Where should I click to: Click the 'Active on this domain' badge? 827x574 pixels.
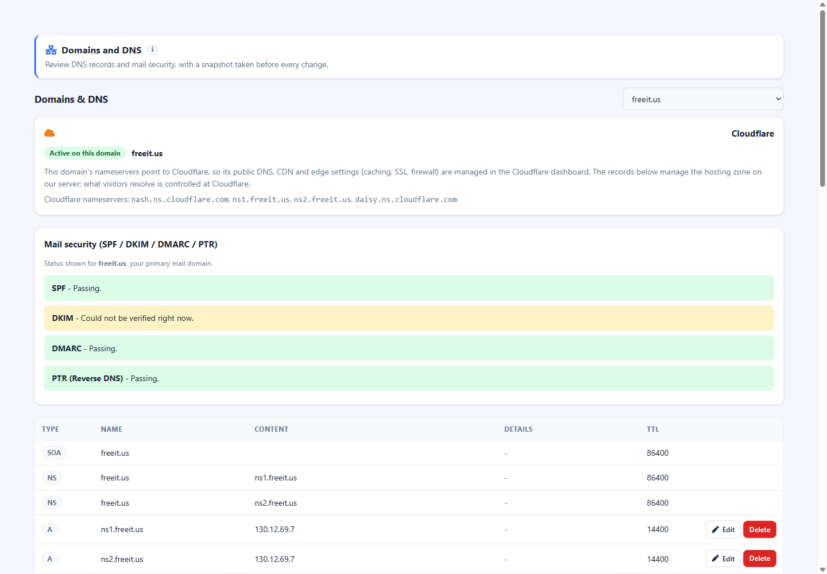pyautogui.click(x=85, y=153)
